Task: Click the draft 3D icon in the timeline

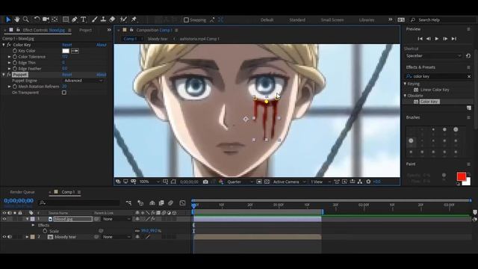Action: tap(140, 202)
